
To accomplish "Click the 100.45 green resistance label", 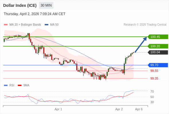I will [x=158, y=37].
